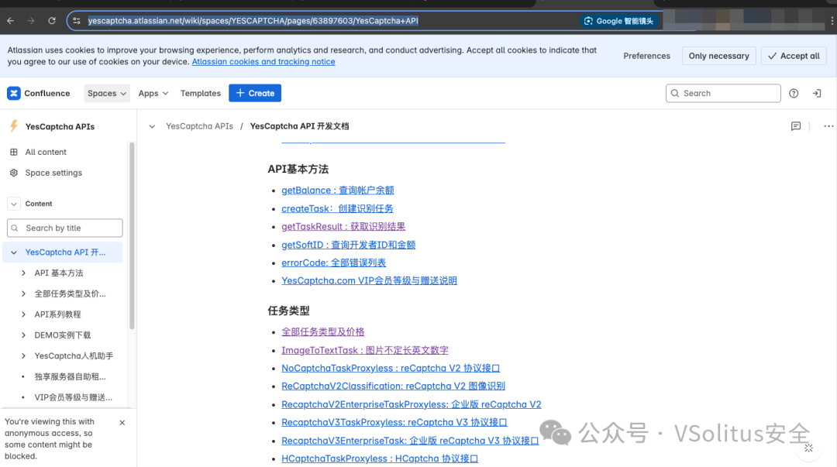Click the YesCaptcha APIs lightning space icon
Image resolution: width=837 pixels, height=467 pixels.
pos(14,126)
